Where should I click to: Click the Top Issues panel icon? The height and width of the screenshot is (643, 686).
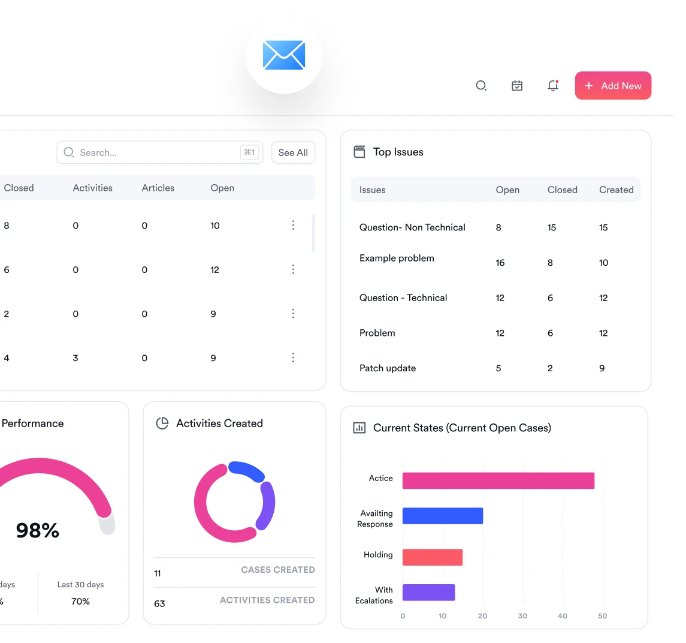[x=359, y=152]
